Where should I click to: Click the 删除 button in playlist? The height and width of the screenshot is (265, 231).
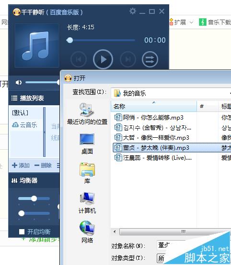(43, 166)
